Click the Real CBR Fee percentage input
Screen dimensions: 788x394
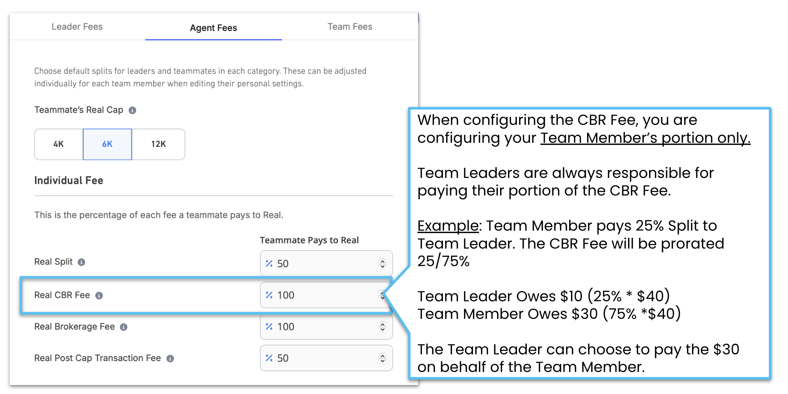326,295
